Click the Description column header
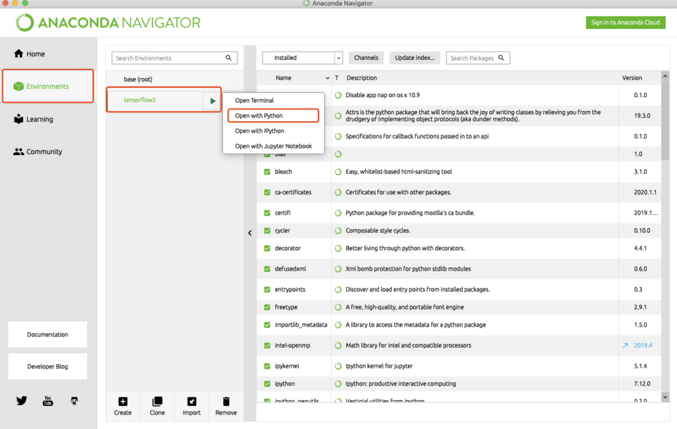Screen dimensions: 677x429 362,78
